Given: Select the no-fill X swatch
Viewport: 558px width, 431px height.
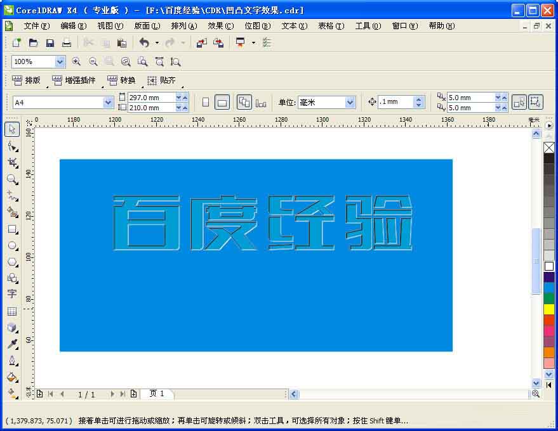Looking at the screenshot, I should 549,148.
